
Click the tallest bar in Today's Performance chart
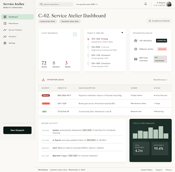(161, 132)
